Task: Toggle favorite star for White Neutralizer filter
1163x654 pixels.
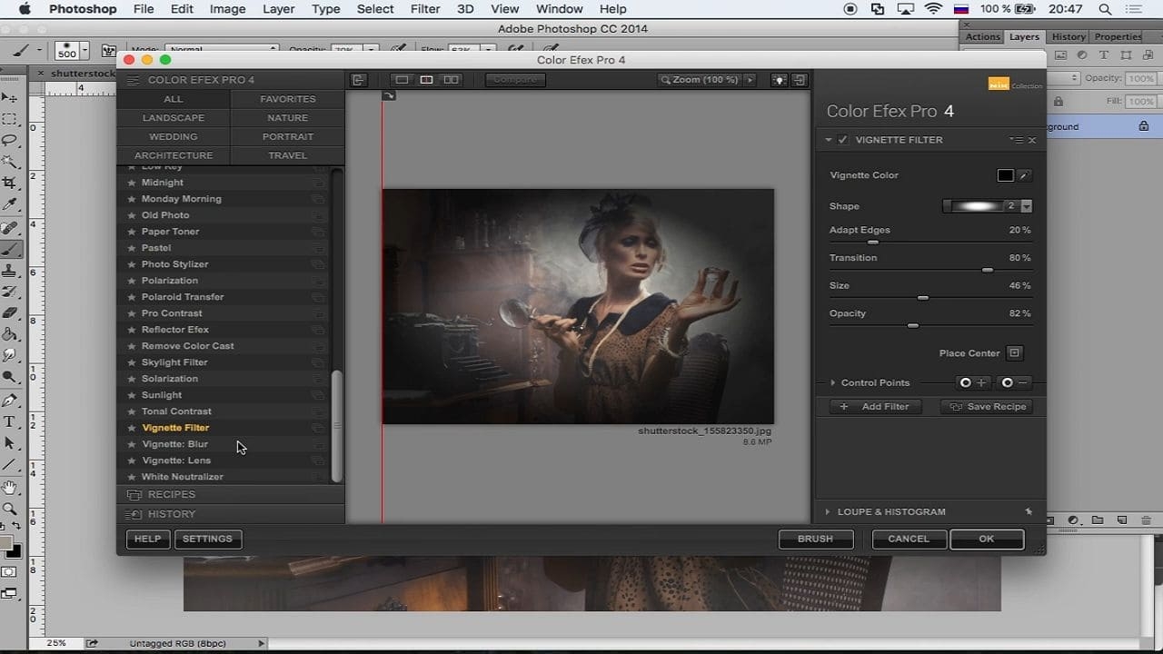Action: (x=132, y=477)
